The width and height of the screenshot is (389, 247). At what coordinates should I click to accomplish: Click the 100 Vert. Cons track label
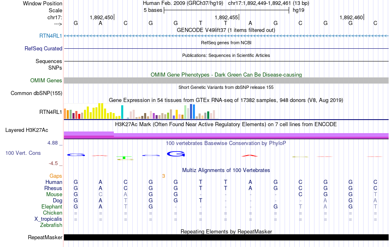coord(23,153)
